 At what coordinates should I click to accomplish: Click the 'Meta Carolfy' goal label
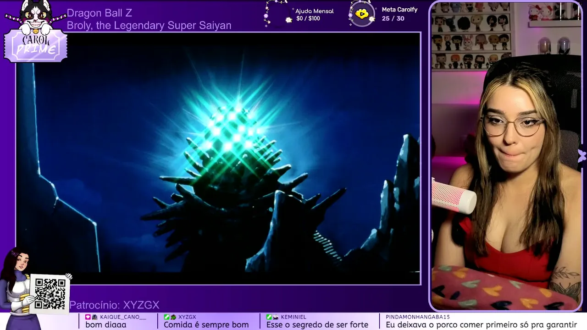pos(400,10)
